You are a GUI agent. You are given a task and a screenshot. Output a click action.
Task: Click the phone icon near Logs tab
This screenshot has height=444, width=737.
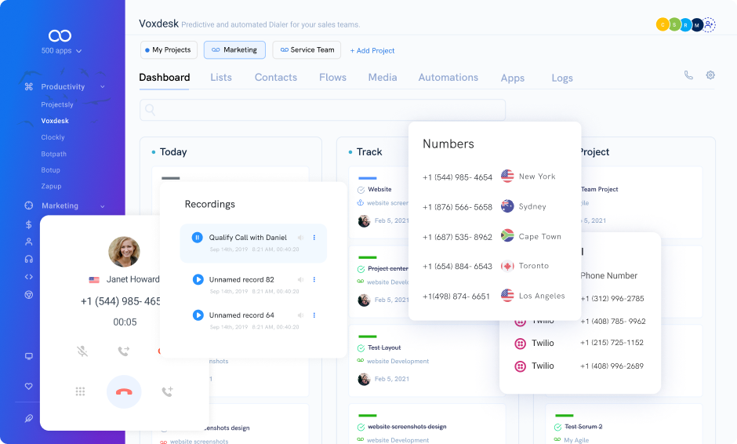pos(688,75)
